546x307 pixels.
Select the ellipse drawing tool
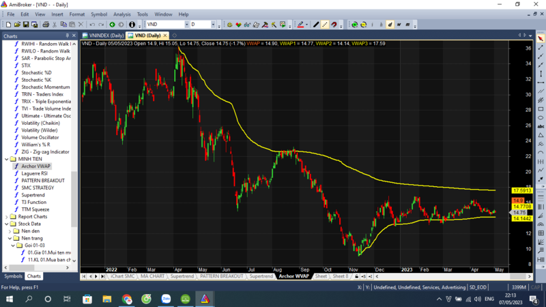[541, 118]
